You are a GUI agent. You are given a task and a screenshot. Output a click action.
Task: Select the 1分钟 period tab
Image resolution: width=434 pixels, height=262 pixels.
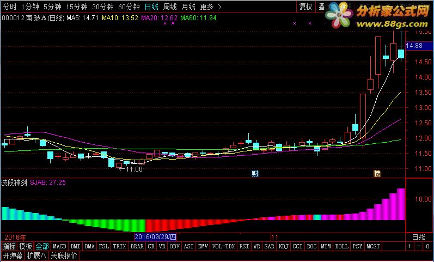[30, 7]
